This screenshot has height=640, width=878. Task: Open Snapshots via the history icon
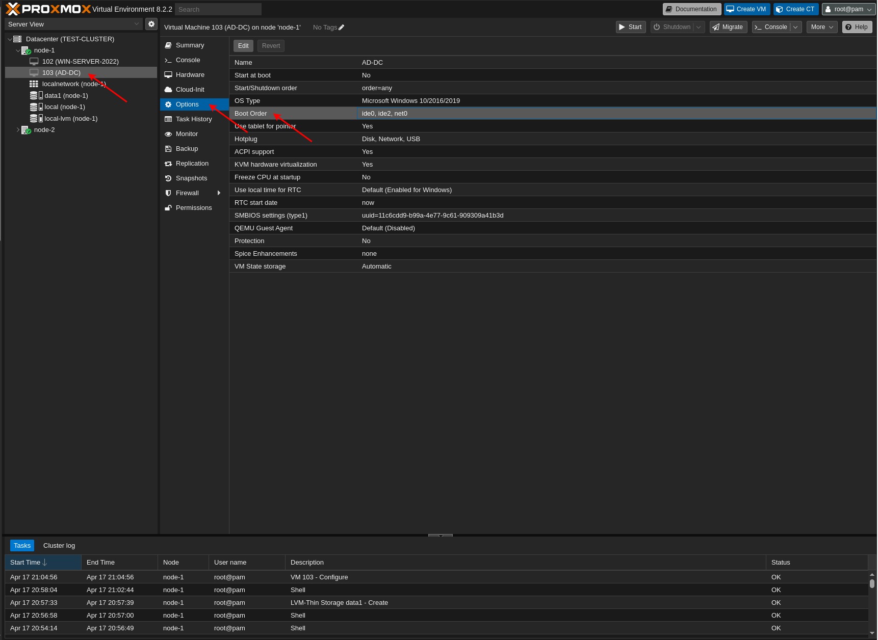click(x=168, y=178)
